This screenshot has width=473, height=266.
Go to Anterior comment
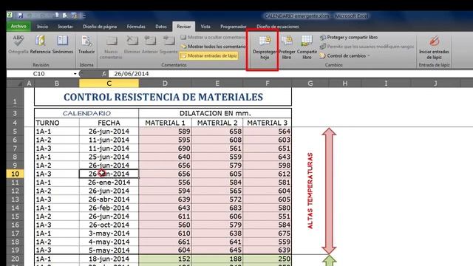point(150,41)
